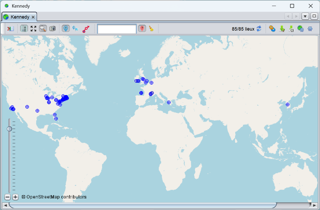Maximize the tab panel with the square button
The height and width of the screenshot is (210, 320).
pos(314,16)
